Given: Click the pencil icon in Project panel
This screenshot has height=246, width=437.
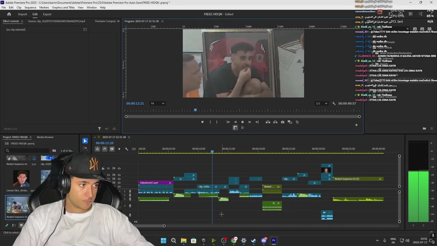Looking at the screenshot, I should pos(6,225).
